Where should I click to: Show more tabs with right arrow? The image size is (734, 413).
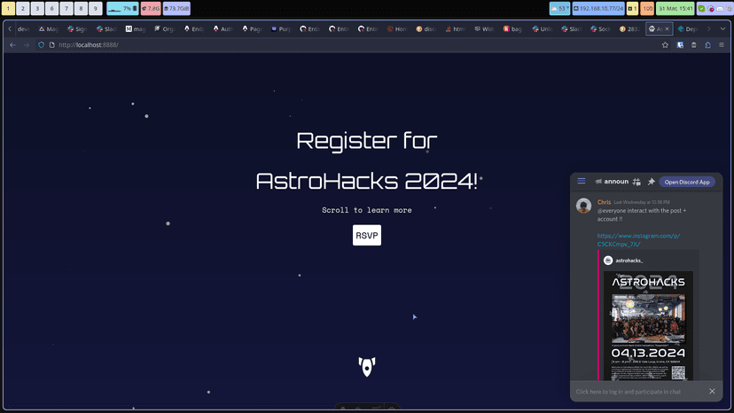[709, 29]
